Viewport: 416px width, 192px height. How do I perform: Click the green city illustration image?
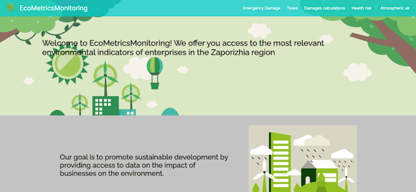(x=303, y=159)
